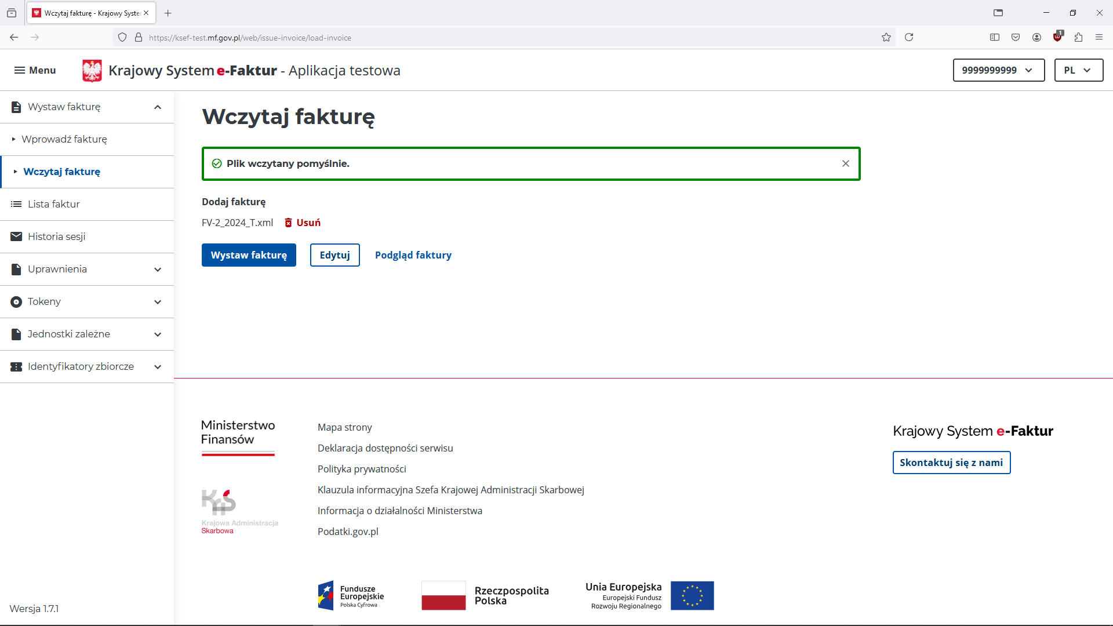Bookmark this page with star icon
1113x626 pixels.
pos(886,38)
